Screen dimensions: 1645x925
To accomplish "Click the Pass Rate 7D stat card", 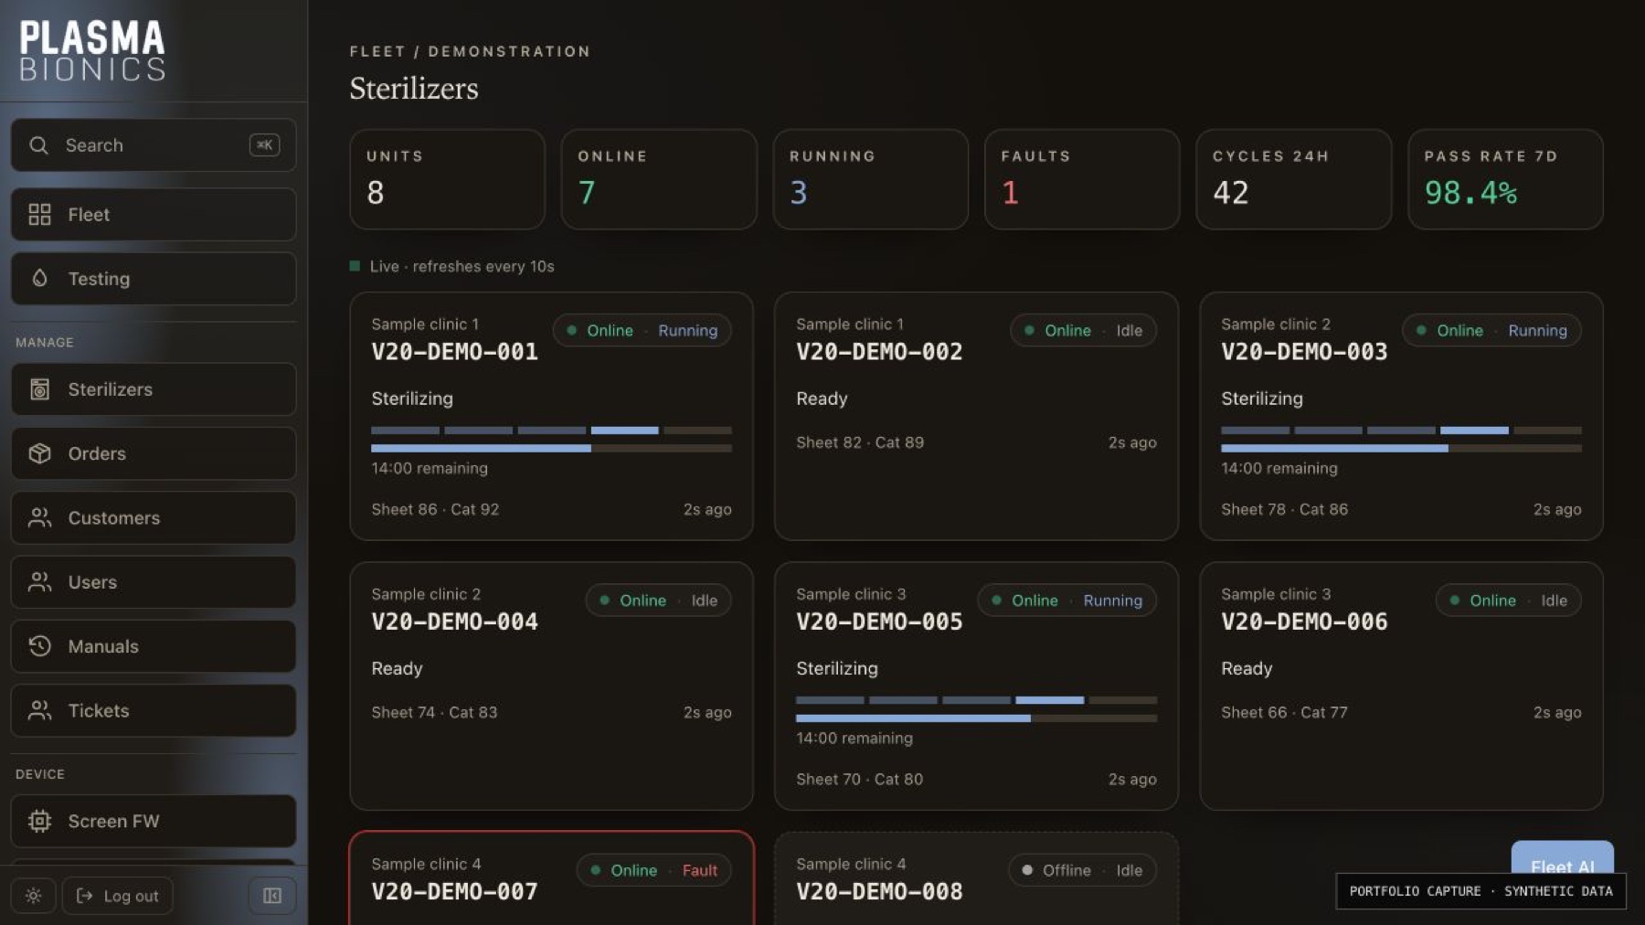I will click(x=1505, y=179).
